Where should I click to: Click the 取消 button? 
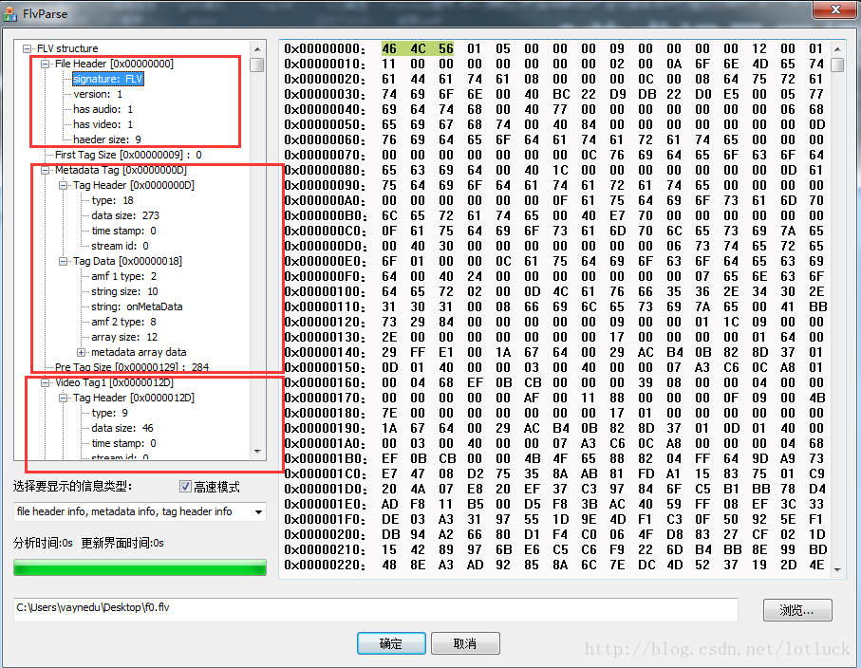pos(465,643)
